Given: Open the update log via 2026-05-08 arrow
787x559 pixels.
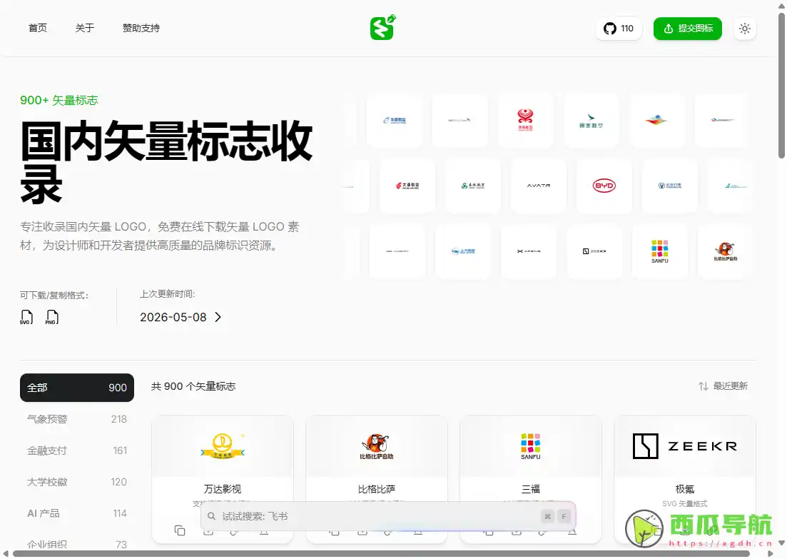Looking at the screenshot, I should click(218, 317).
